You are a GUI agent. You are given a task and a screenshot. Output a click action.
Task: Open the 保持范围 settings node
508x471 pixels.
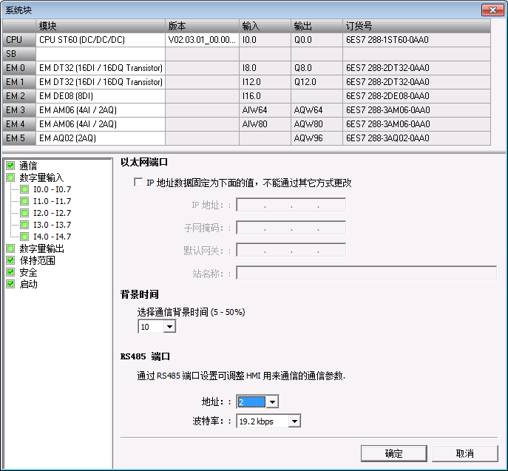pyautogui.click(x=37, y=260)
